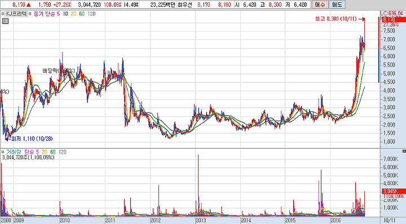Select the price moving average 5 label
This screenshot has height=224, width=406.
[58, 14]
